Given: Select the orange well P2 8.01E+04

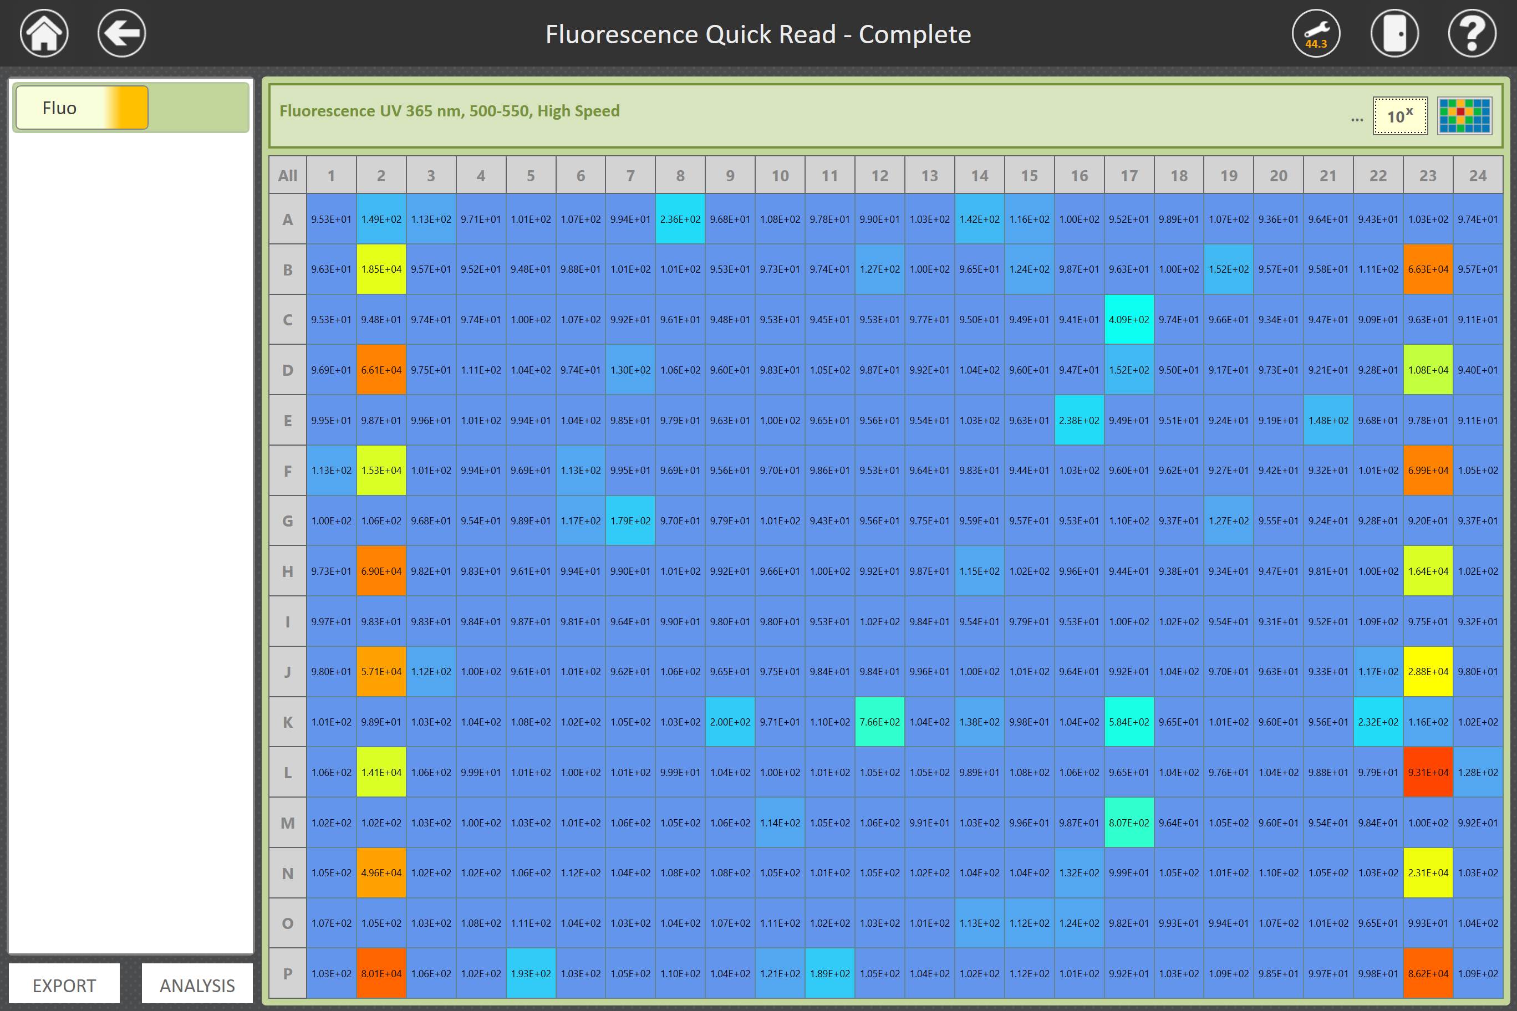Looking at the screenshot, I should [381, 973].
